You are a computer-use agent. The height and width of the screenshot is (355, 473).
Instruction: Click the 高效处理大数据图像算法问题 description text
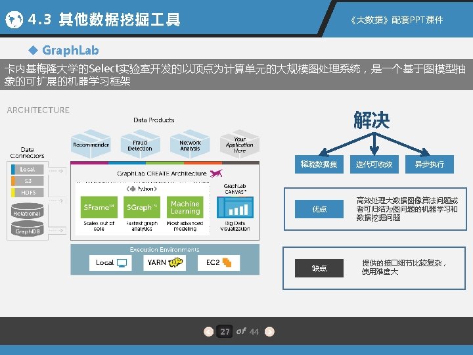coord(407,209)
